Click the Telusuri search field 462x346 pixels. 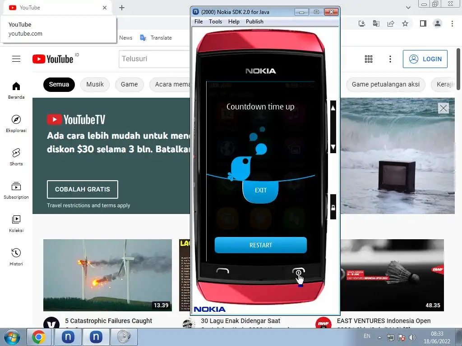pos(155,59)
